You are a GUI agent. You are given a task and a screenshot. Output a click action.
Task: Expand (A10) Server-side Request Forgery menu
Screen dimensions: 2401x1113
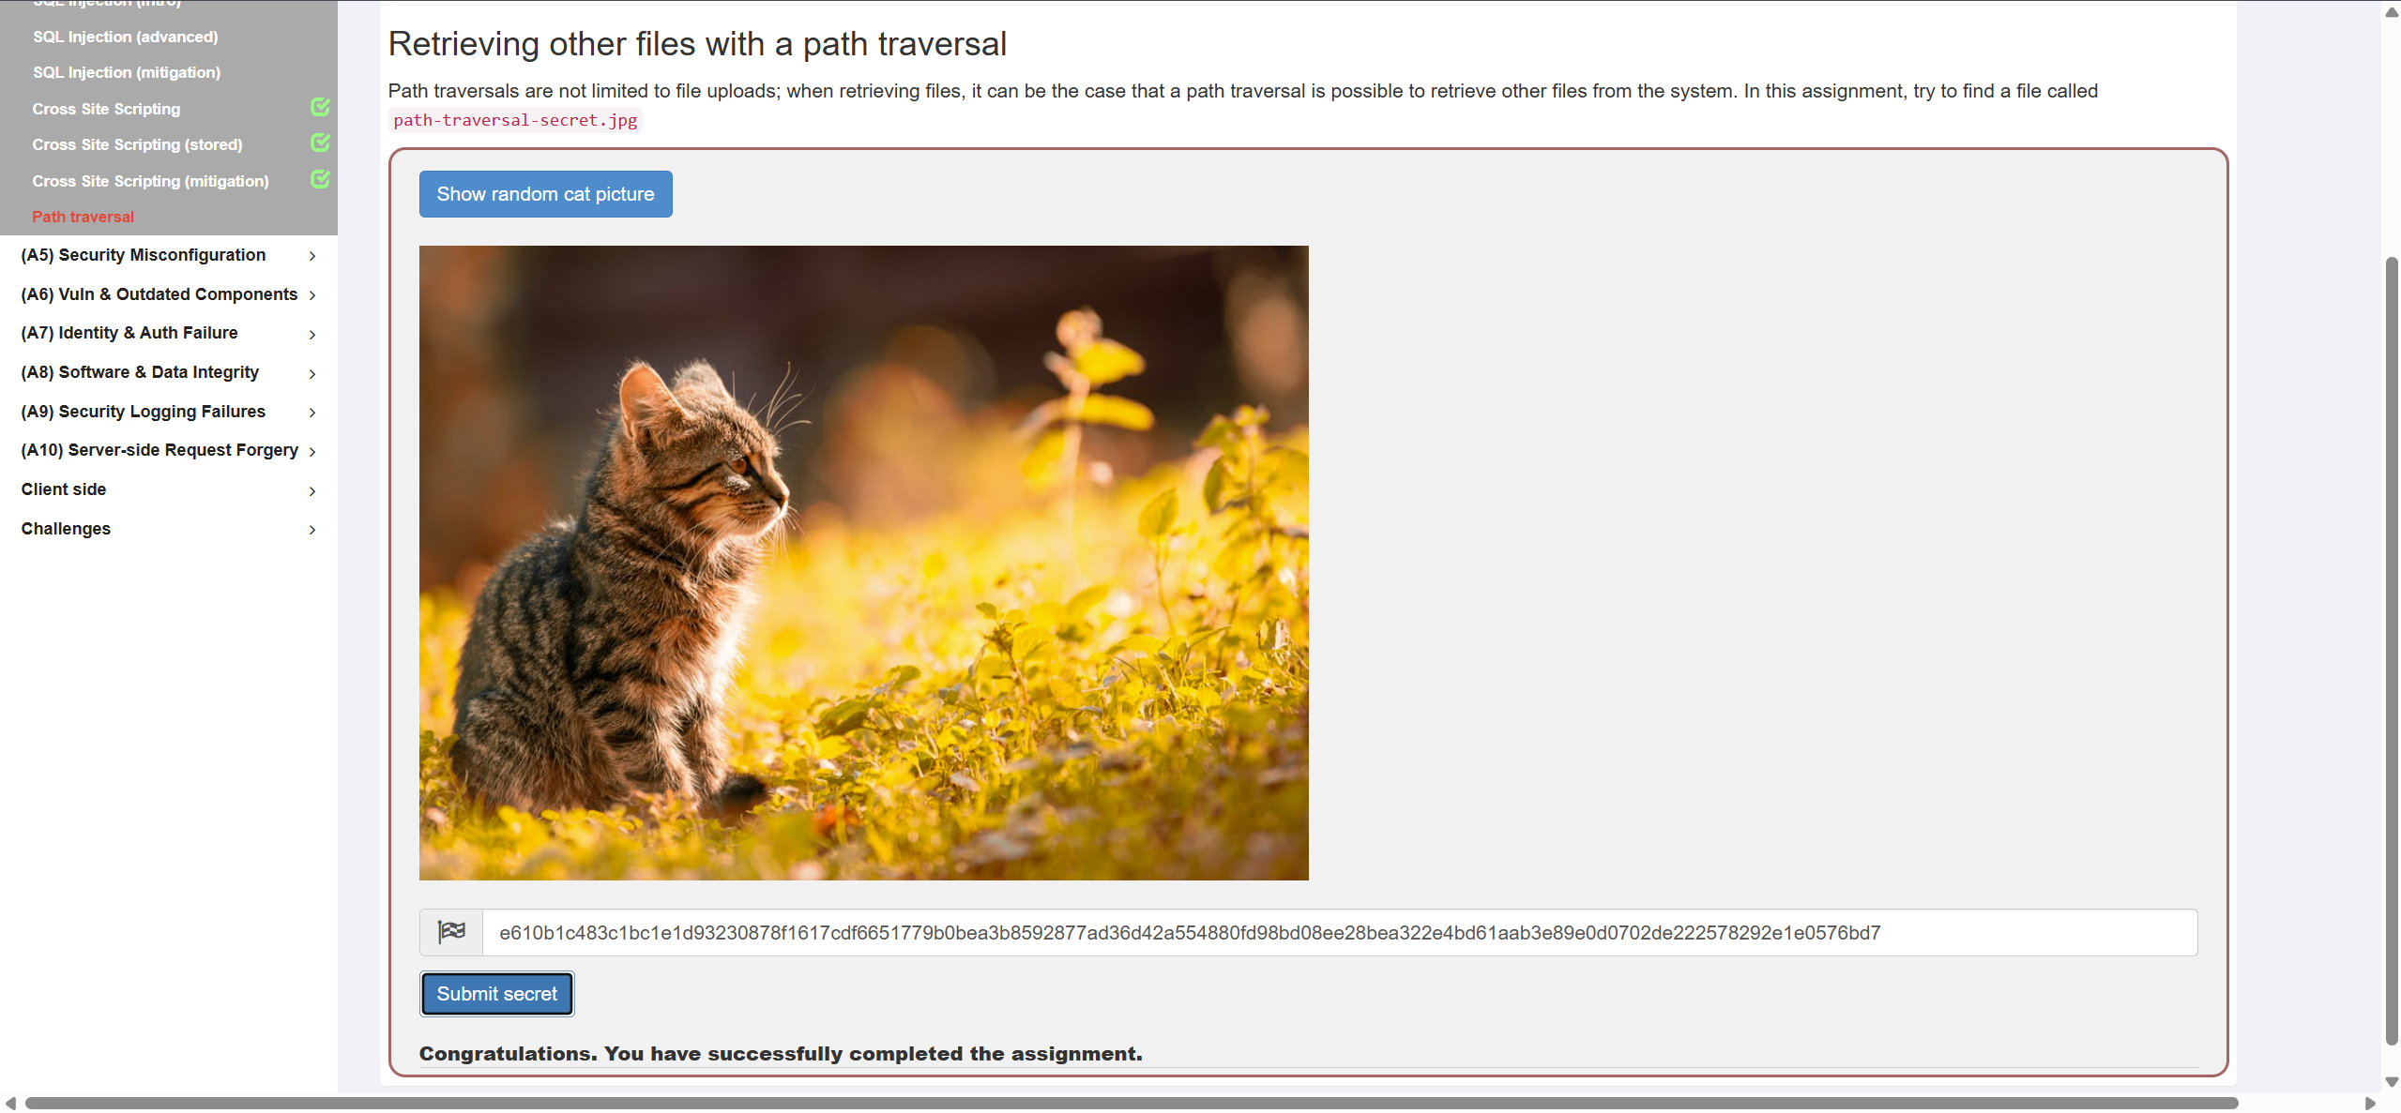312,452
